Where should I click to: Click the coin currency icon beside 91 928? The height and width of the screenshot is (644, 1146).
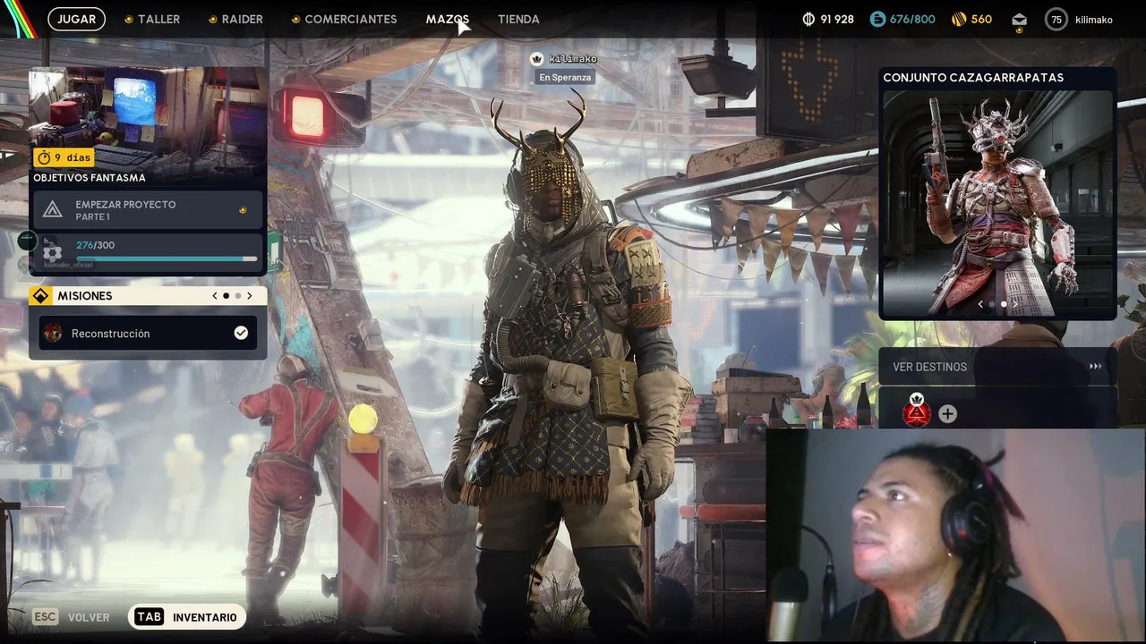point(808,19)
